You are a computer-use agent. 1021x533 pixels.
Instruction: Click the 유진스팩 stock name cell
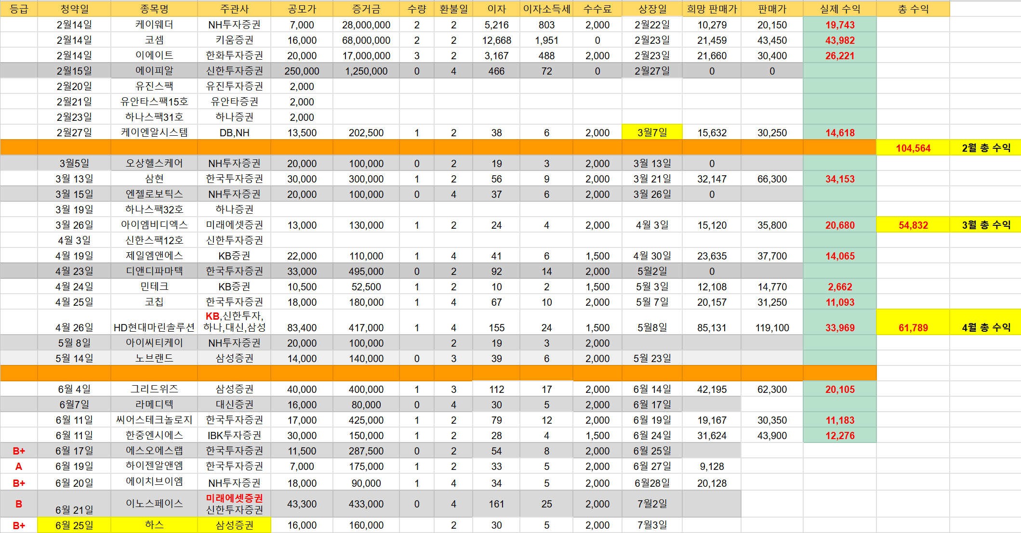pyautogui.click(x=154, y=86)
